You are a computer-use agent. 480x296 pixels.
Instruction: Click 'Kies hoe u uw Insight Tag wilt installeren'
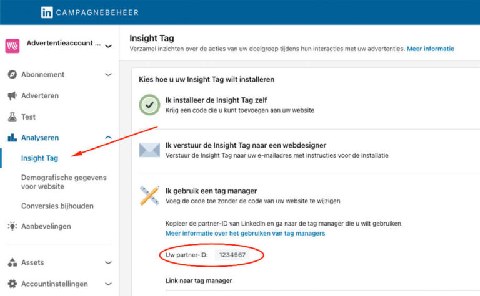207,79
